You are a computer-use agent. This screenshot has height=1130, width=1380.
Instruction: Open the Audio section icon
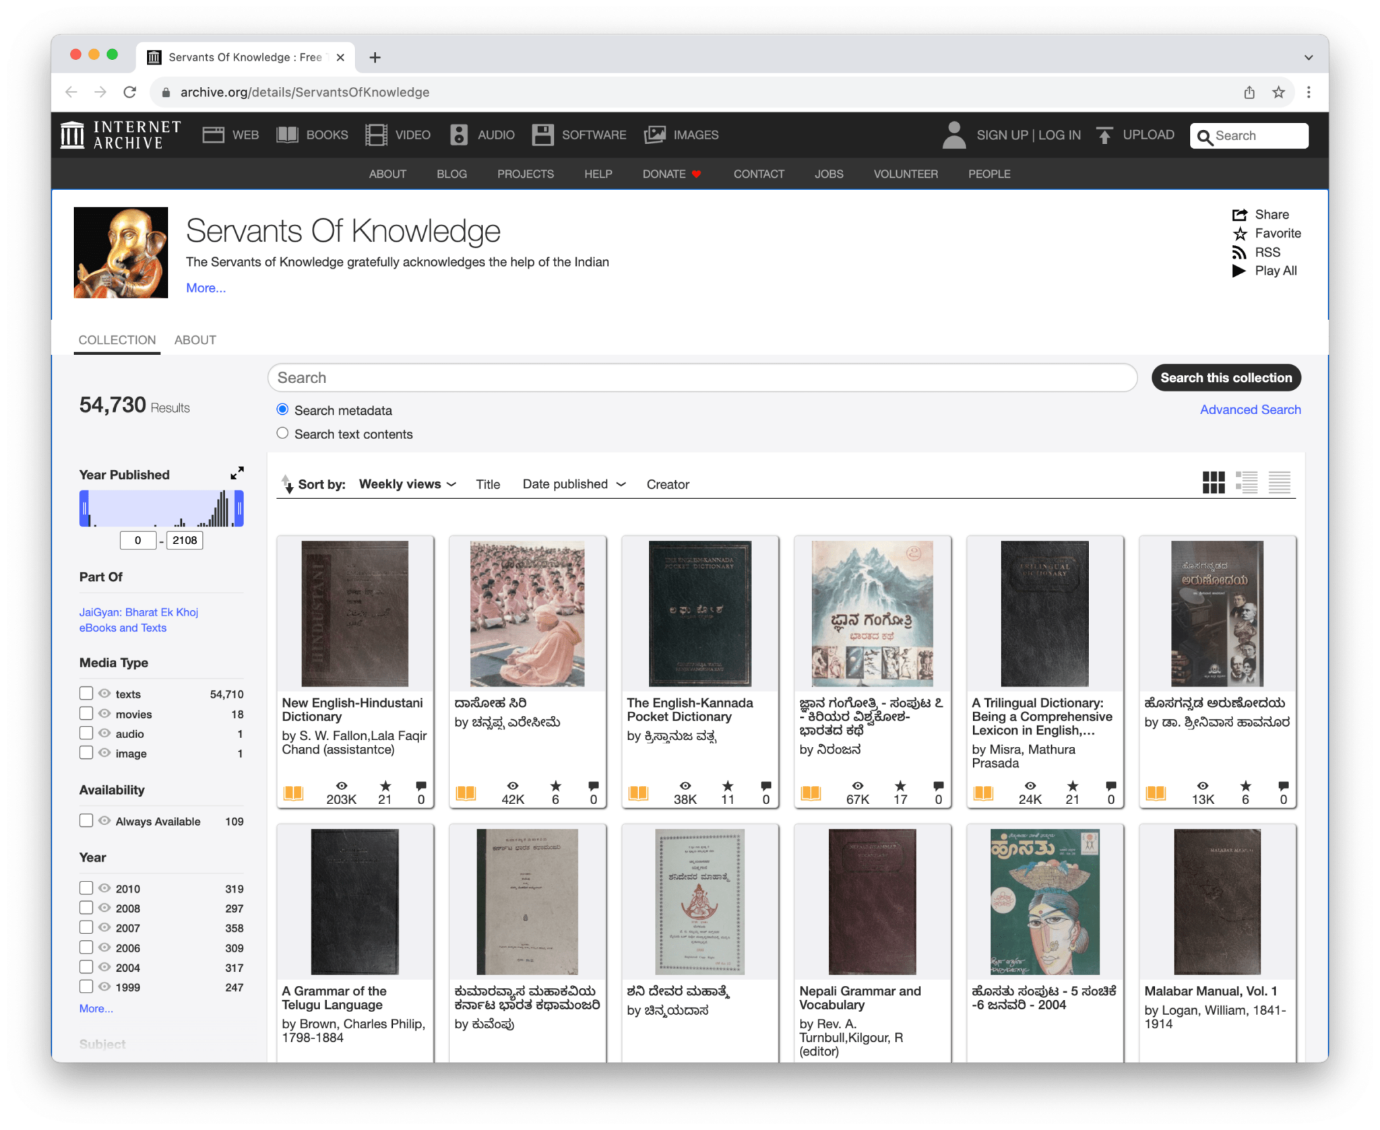click(459, 135)
